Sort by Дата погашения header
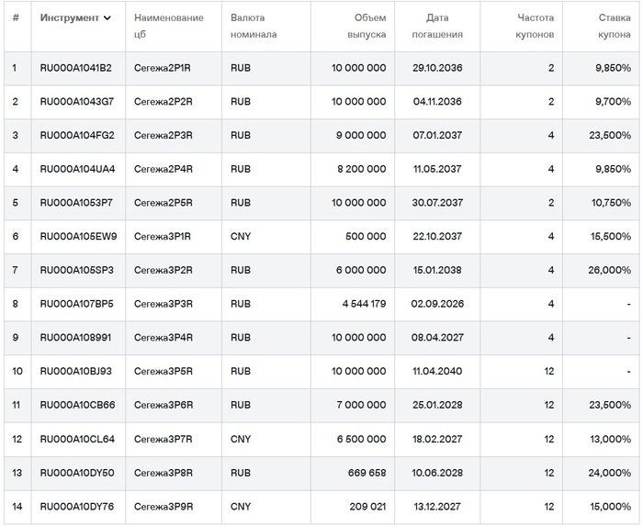643x526 pixels. tap(445, 26)
